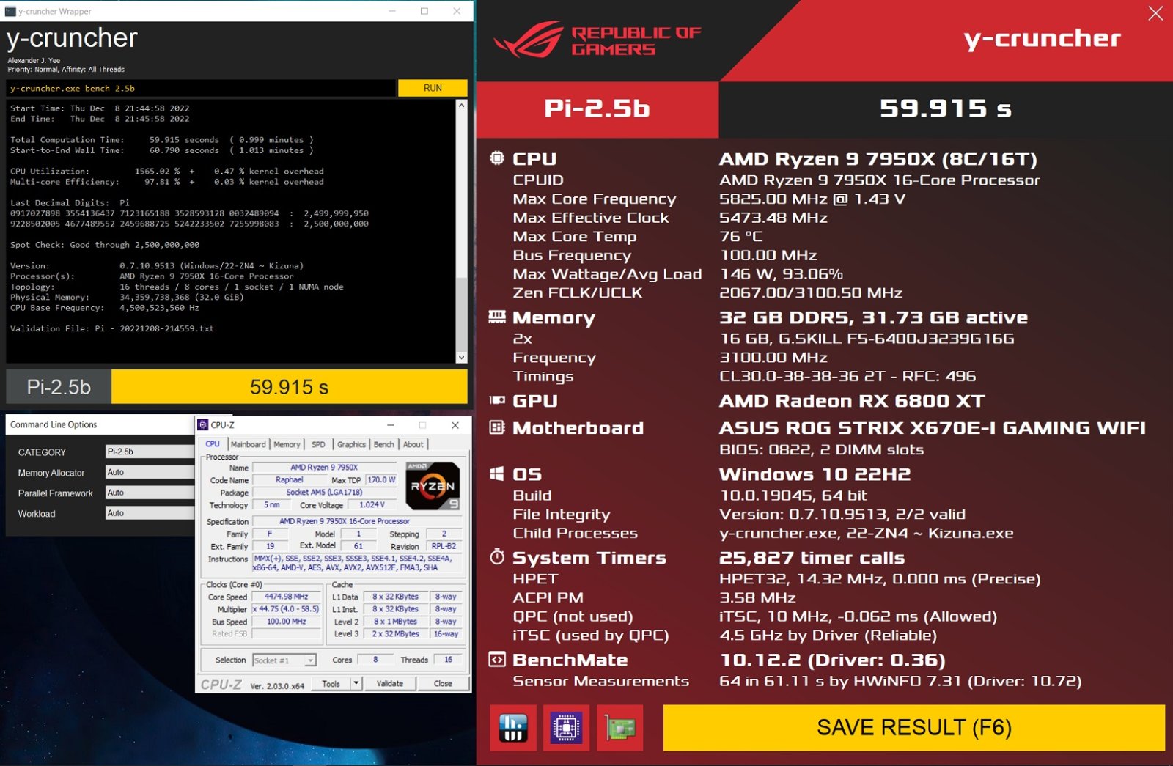Switch to the Memory tab in CPU-Z
The width and height of the screenshot is (1173, 766).
pyautogui.click(x=287, y=444)
